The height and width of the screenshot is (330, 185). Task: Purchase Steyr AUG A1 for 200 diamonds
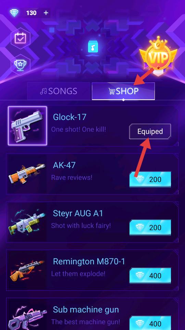pyautogui.click(x=150, y=228)
